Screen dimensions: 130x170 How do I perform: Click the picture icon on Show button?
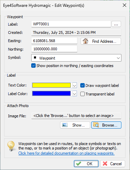pos(65,125)
